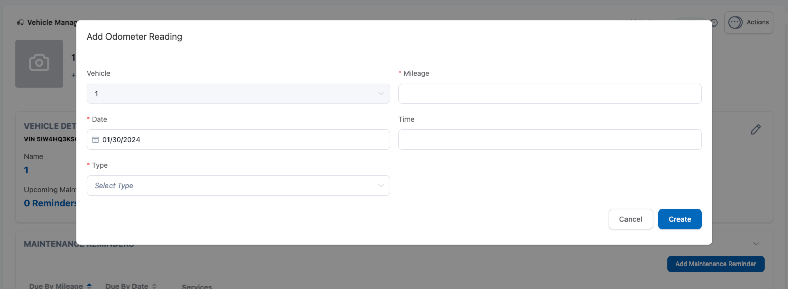Click the Mileage input field
The height and width of the screenshot is (289, 788).
(550, 94)
